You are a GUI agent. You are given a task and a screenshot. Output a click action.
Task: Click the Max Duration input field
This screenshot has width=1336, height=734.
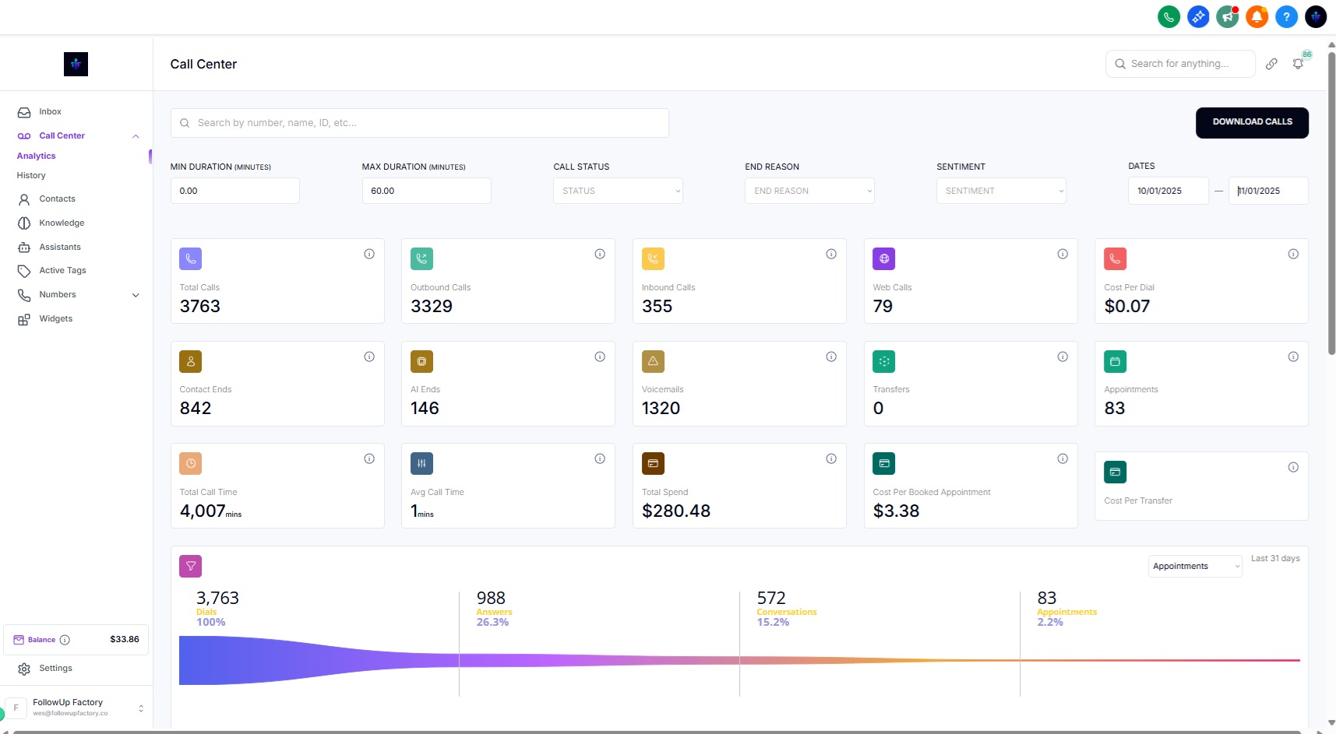click(x=426, y=191)
